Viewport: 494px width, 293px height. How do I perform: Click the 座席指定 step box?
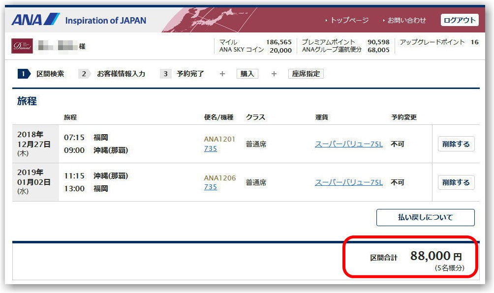[306, 74]
